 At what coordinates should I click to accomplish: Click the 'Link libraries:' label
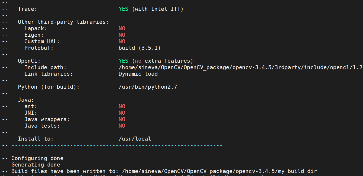(x=49, y=74)
